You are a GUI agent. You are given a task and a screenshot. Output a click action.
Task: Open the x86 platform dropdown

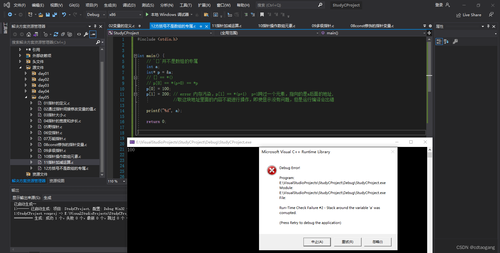pos(125,15)
